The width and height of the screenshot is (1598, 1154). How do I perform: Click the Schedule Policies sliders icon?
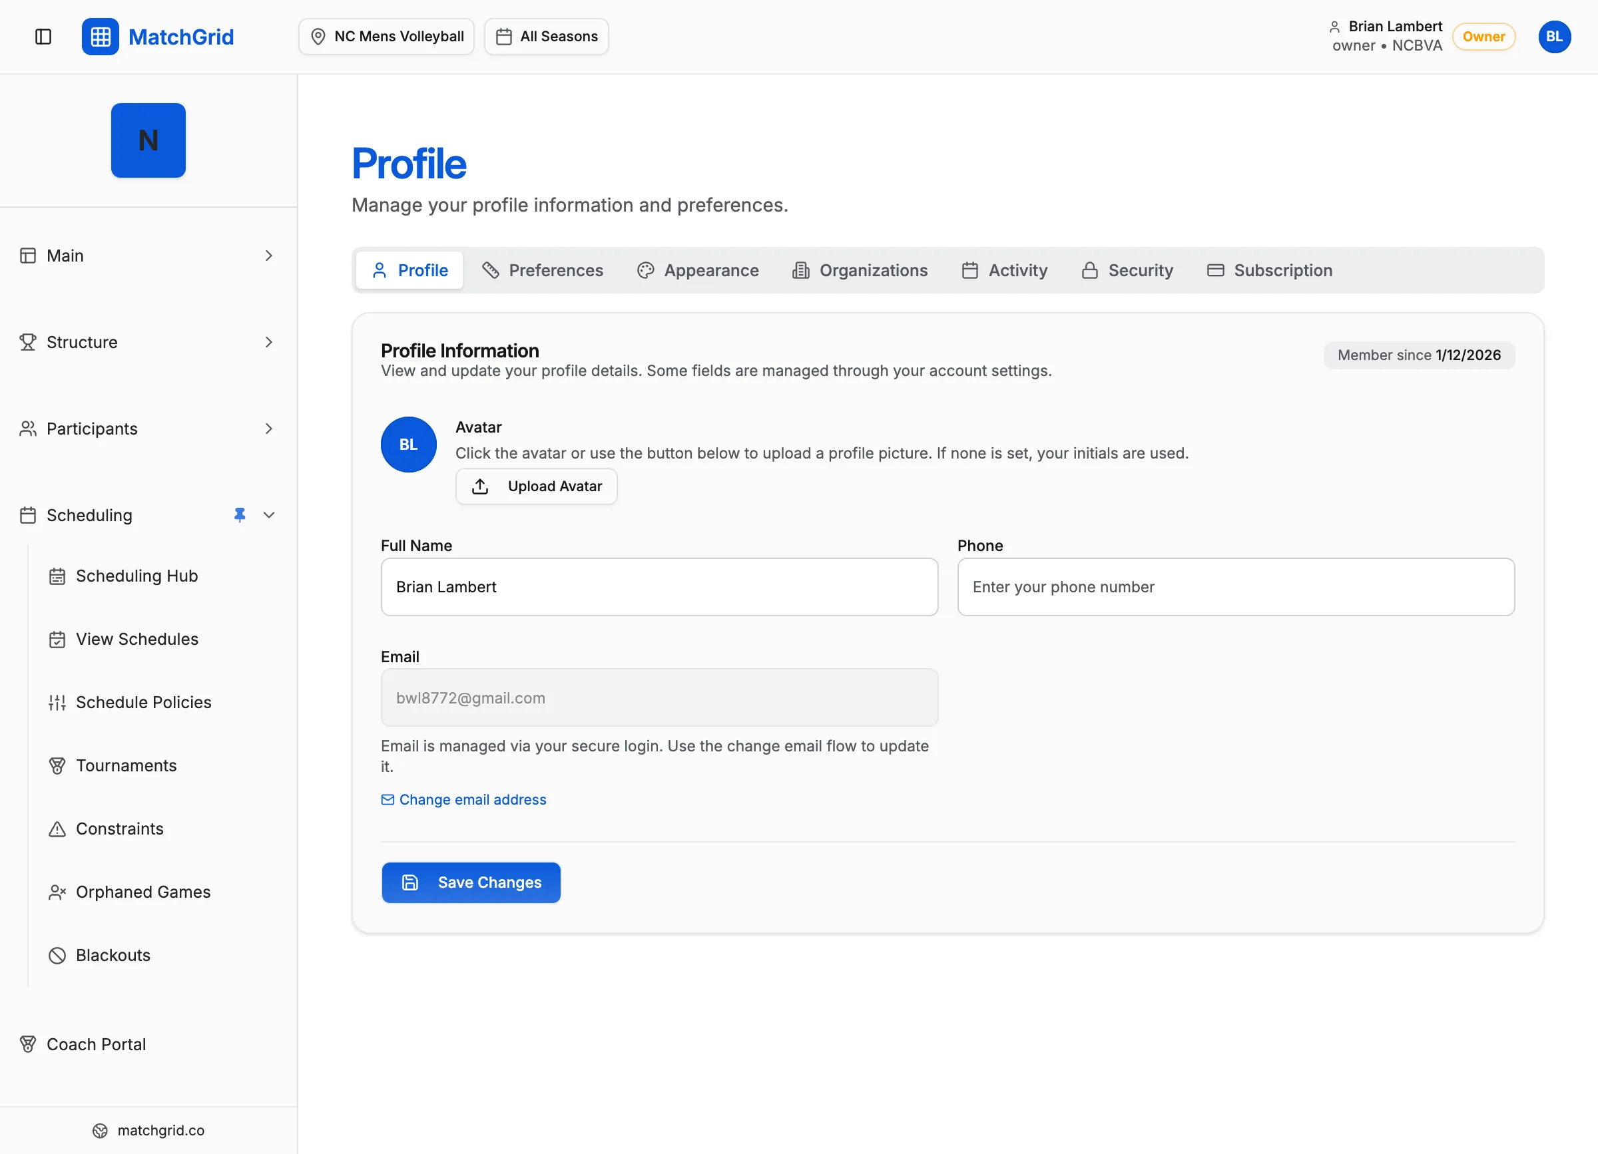57,702
